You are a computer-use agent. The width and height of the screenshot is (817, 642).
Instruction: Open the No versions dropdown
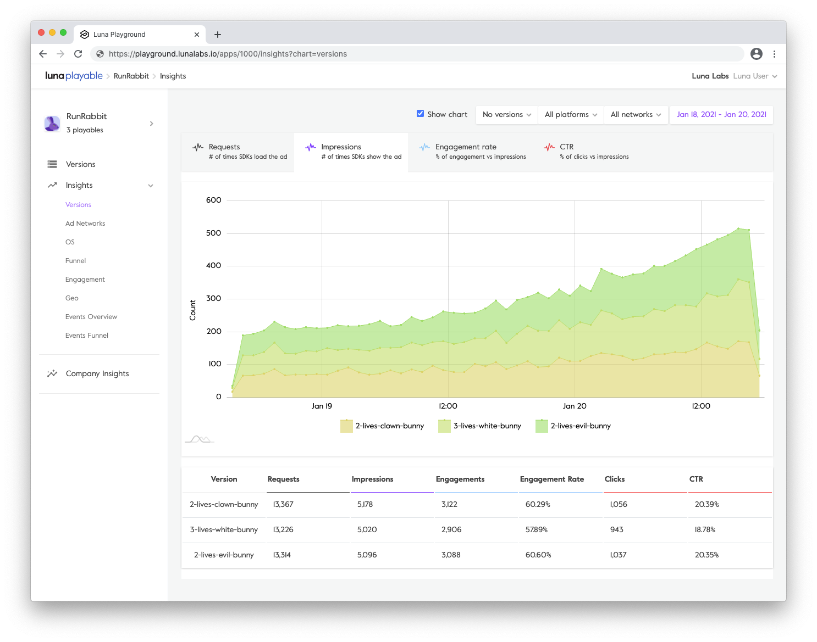click(x=506, y=114)
